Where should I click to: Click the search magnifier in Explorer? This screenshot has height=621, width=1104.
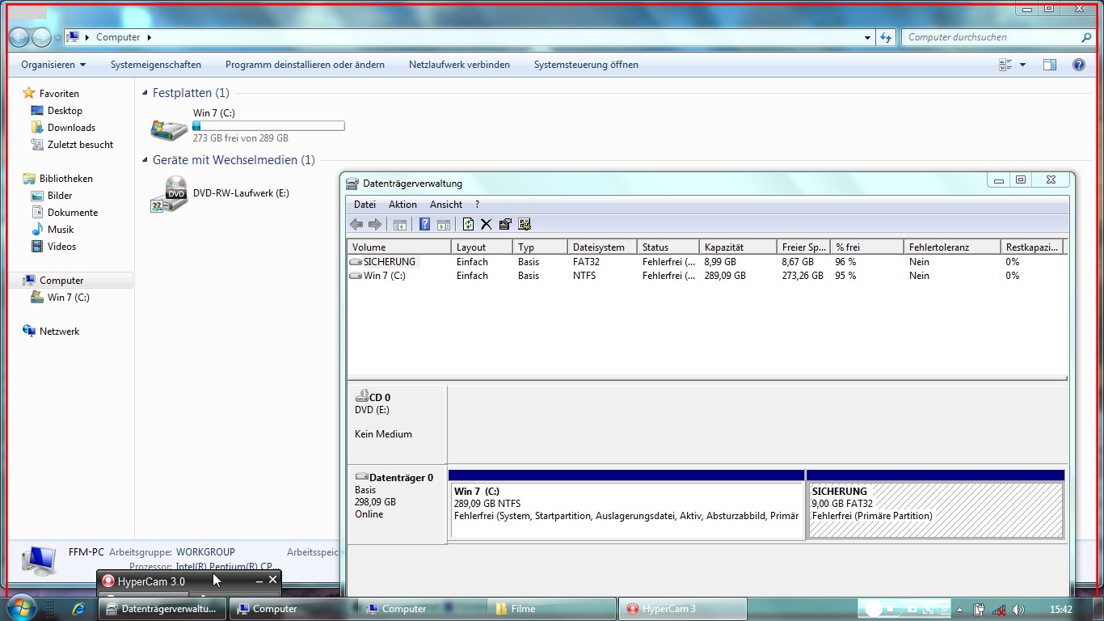pos(1086,37)
